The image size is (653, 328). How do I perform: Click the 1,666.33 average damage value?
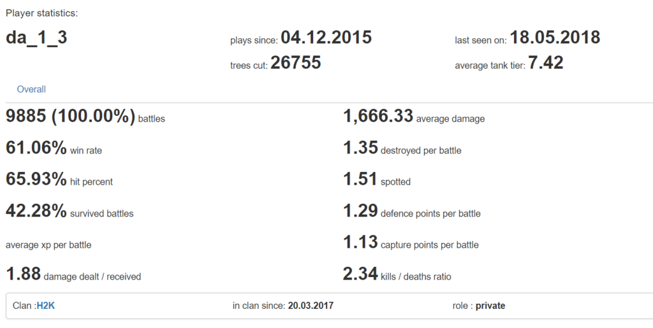click(378, 117)
